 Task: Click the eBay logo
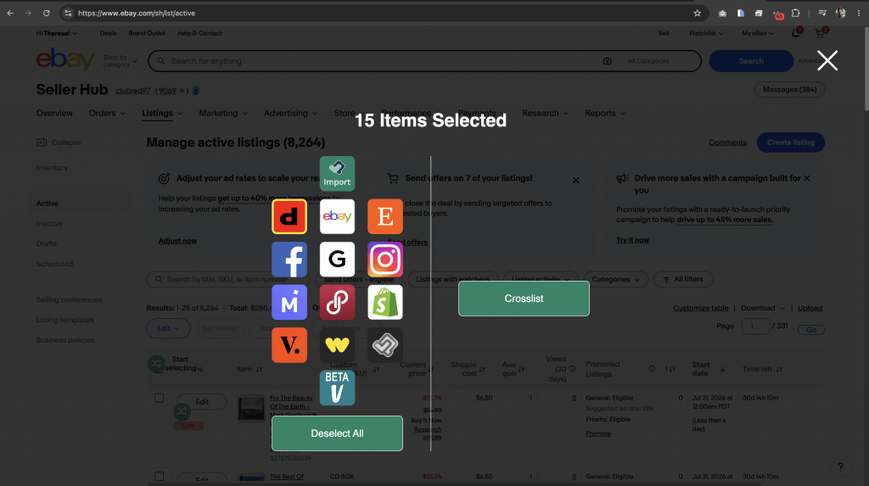[65, 59]
